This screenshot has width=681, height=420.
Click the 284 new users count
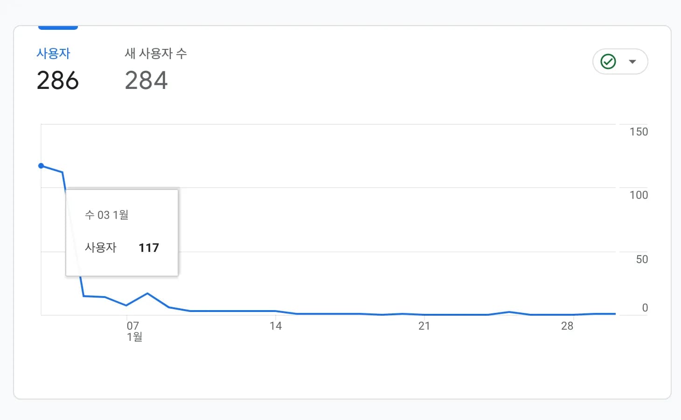point(146,80)
